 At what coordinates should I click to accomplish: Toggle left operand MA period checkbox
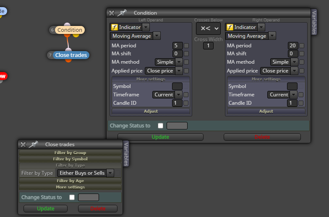pos(186,46)
